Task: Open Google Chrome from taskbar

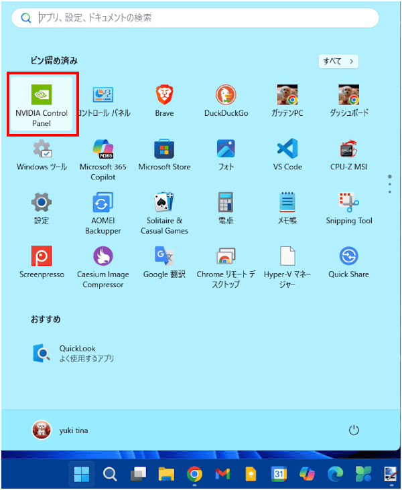Action: point(194,474)
